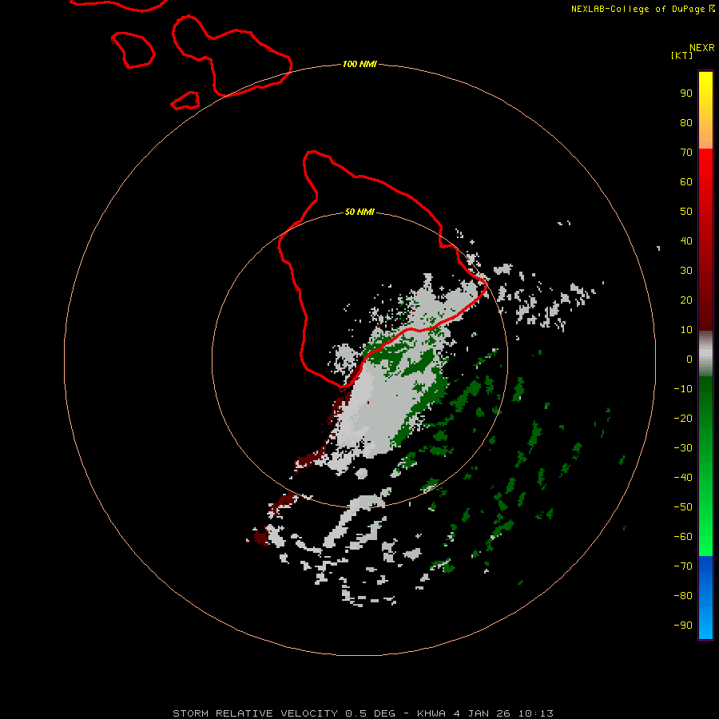Click the '10' value on the velocity scale
Viewport: 719px width, 719px height.
pos(686,330)
